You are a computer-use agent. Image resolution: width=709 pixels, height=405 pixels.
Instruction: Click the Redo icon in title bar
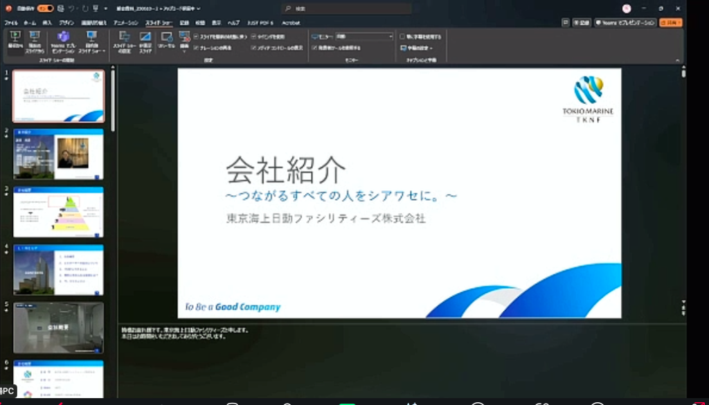point(85,8)
